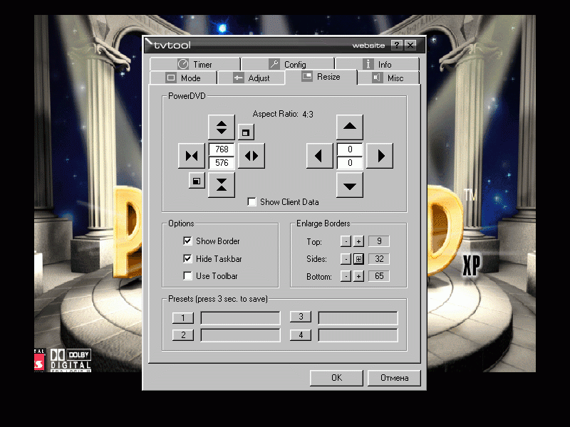Switch to the Config tab
The height and width of the screenshot is (427, 570).
288,64
